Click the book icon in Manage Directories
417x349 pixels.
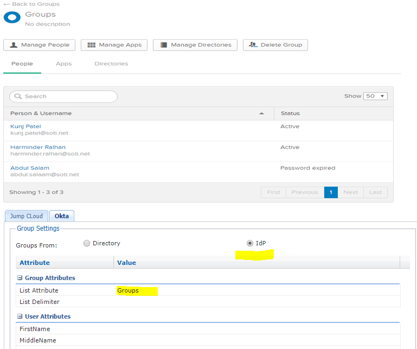[163, 45]
